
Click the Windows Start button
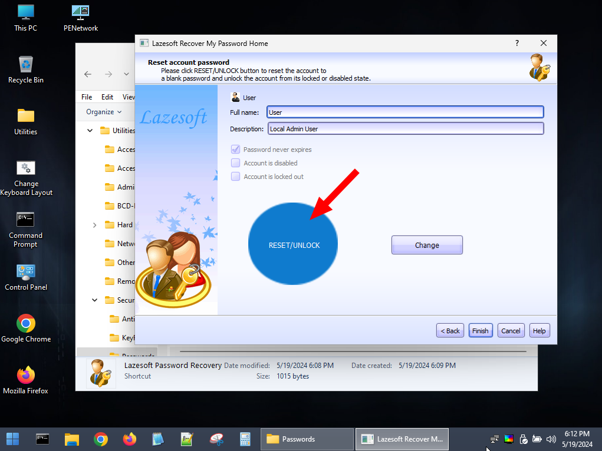(x=12, y=439)
